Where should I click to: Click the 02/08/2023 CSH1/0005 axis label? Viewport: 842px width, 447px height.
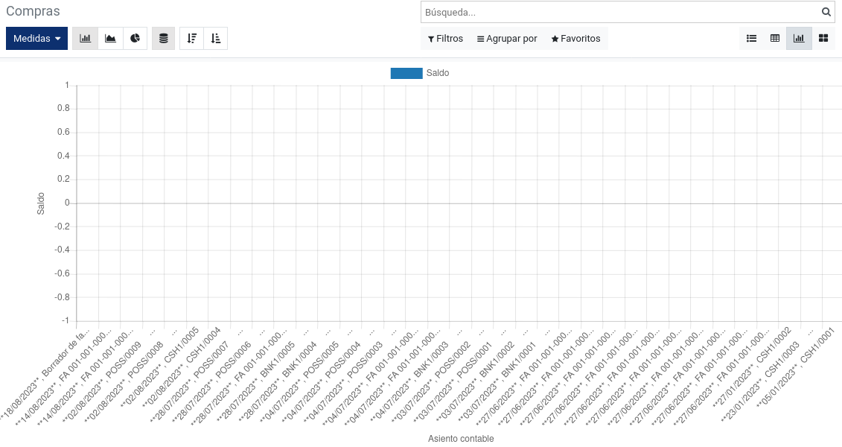(x=160, y=367)
